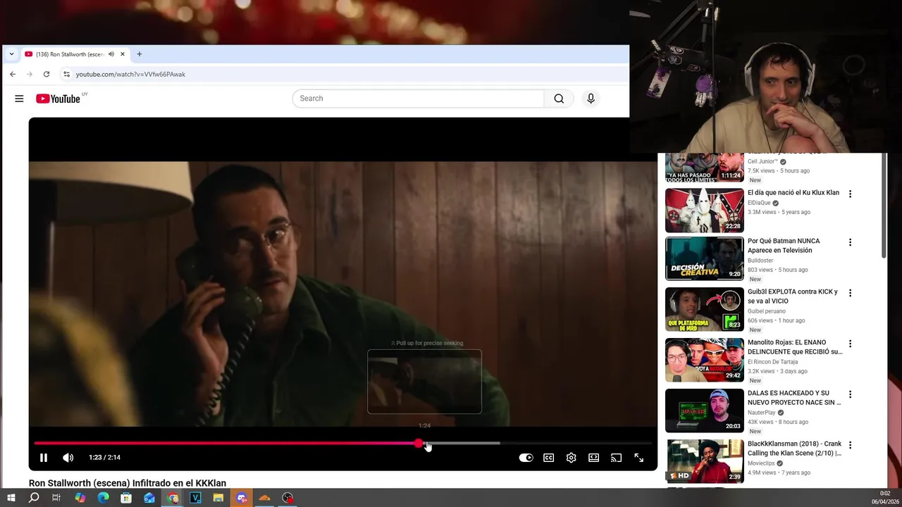The height and width of the screenshot is (507, 902).
Task: Go to YouTube home via logo
Action: click(58, 99)
